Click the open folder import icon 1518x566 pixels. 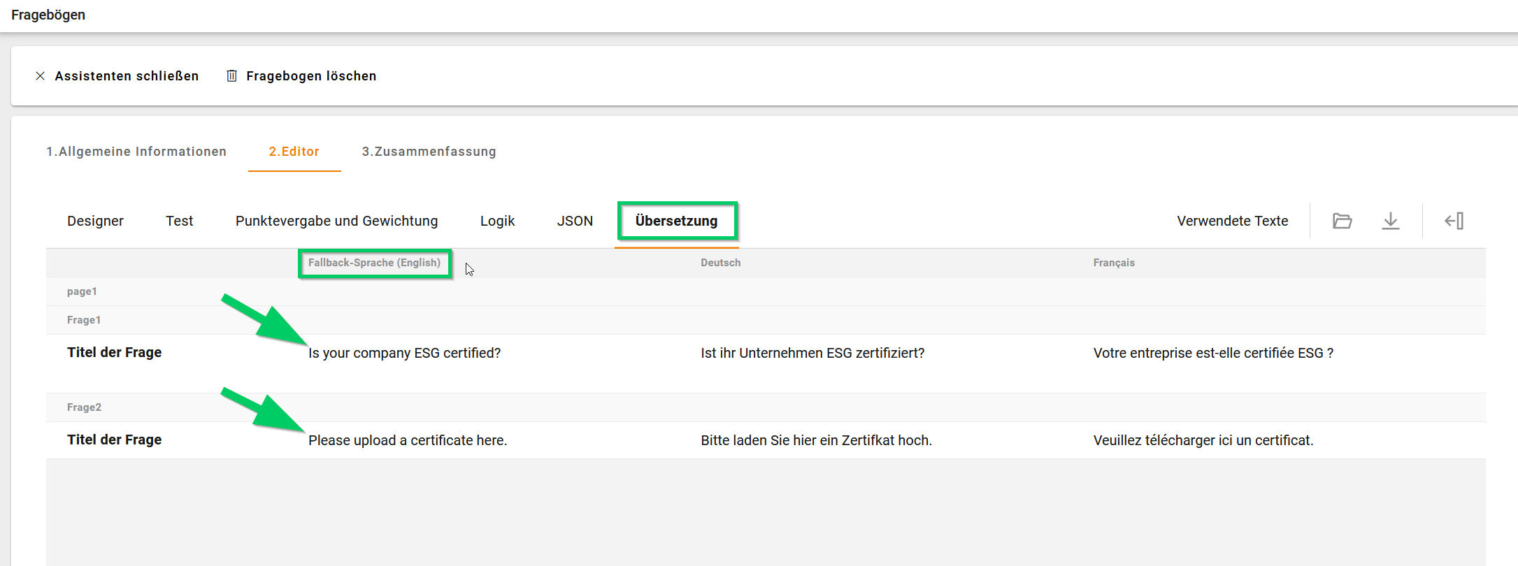click(1342, 221)
